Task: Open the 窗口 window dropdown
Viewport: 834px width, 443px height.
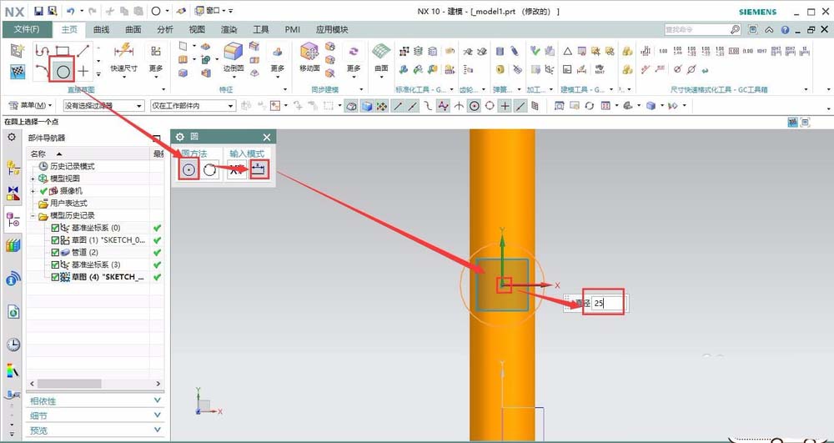Action: (x=212, y=11)
